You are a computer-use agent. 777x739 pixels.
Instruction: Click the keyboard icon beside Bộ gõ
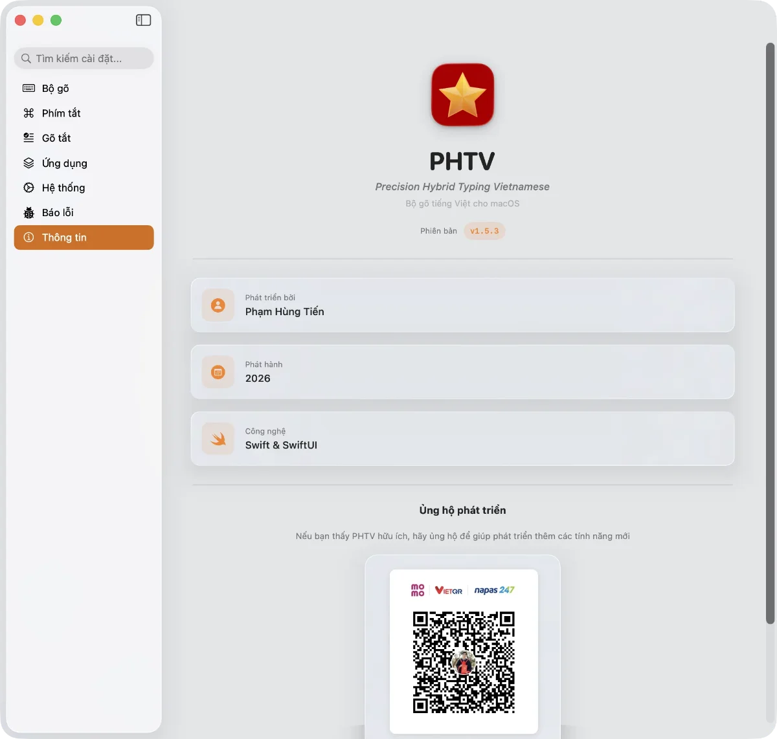(x=28, y=88)
